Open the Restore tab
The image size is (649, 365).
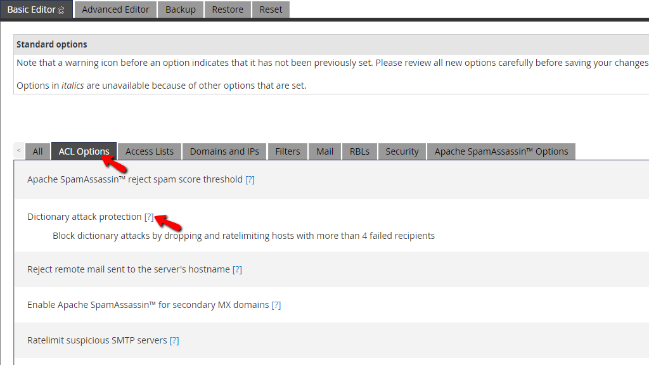coord(228,10)
